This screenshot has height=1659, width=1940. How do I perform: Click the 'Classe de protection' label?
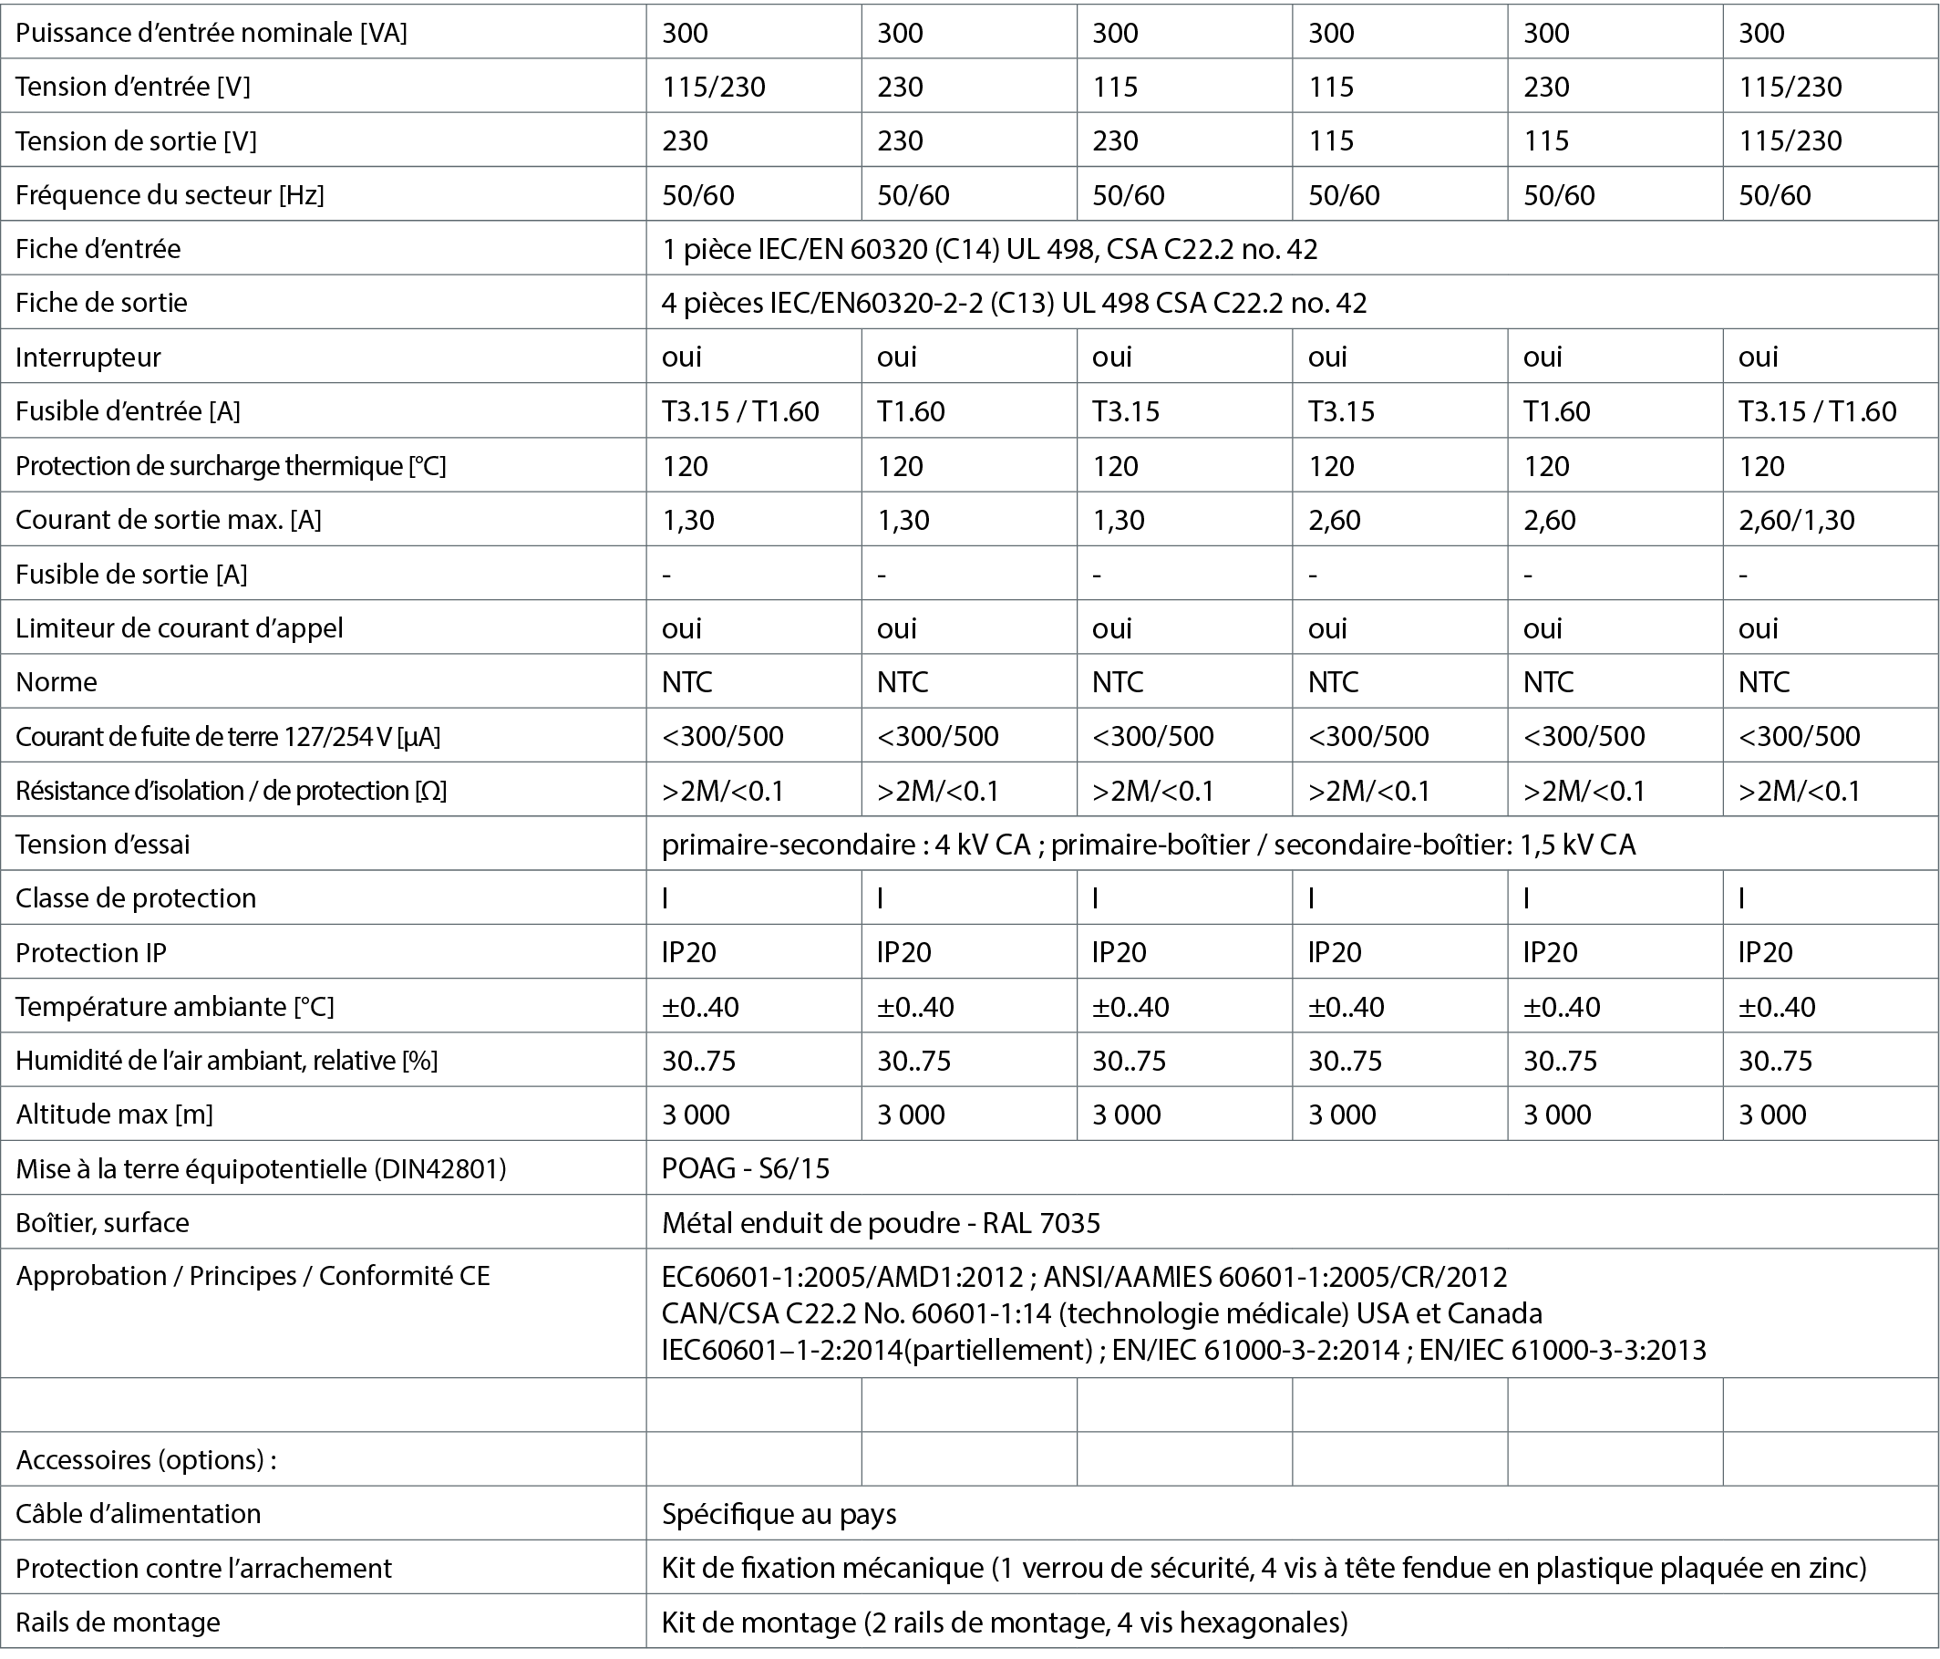[x=136, y=898]
